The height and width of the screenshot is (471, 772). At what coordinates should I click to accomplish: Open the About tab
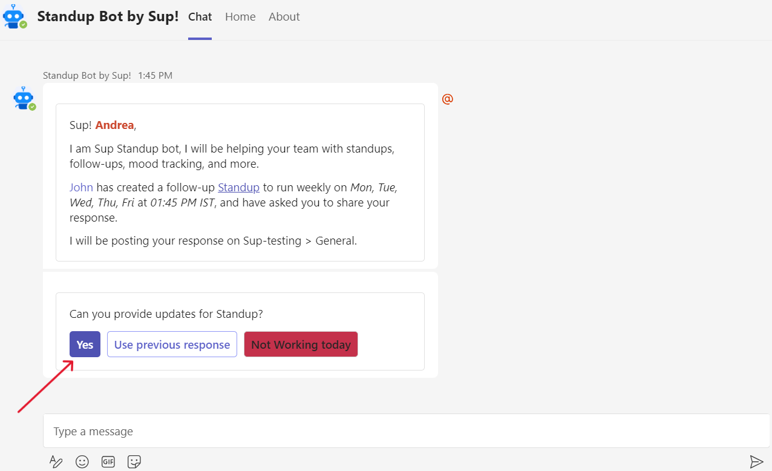[284, 16]
